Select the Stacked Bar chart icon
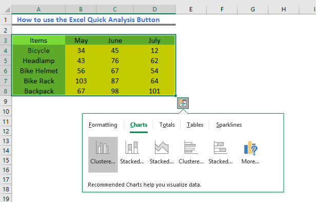Screen dimensions: 316x202 pos(221,154)
